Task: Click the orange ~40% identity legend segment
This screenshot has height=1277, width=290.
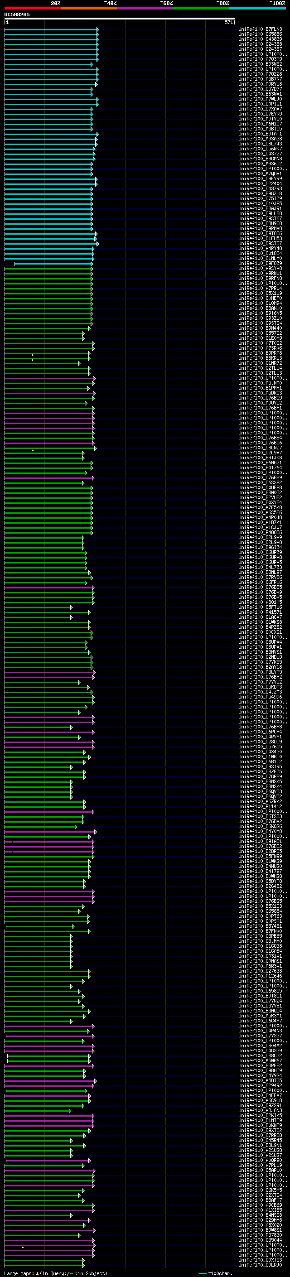Action: point(89,8)
